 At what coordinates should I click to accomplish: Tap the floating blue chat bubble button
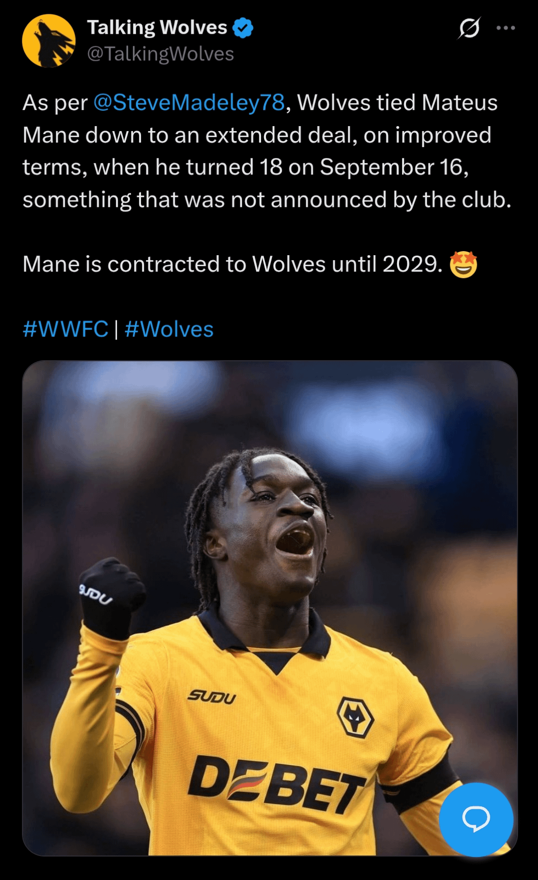click(476, 819)
